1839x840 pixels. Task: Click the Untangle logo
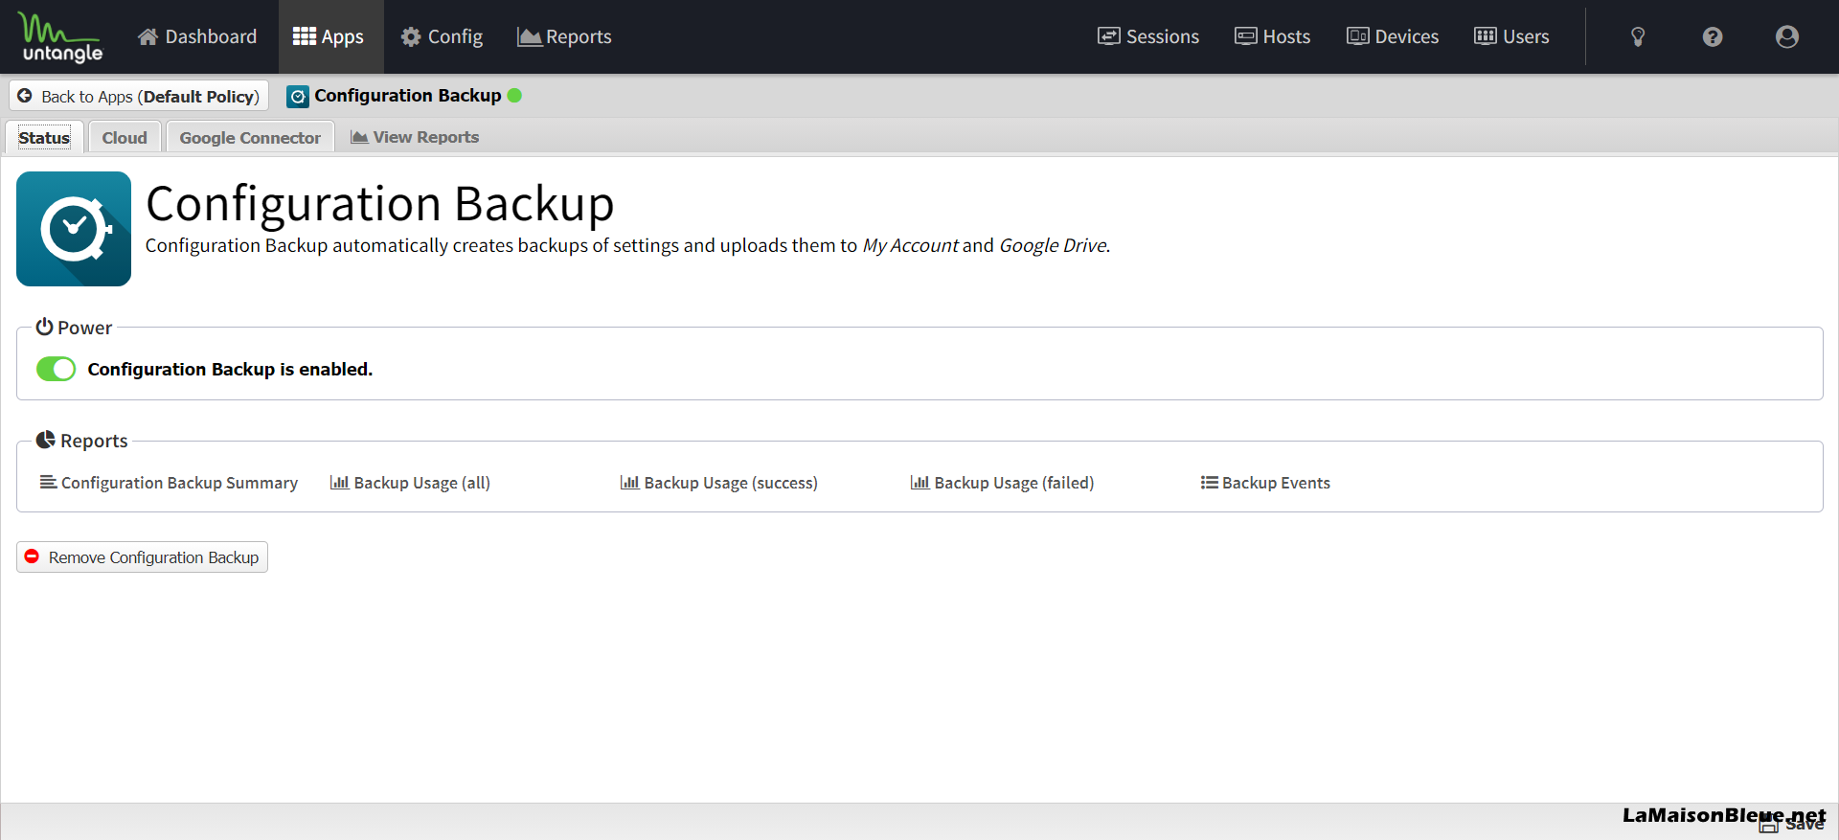coord(60,37)
